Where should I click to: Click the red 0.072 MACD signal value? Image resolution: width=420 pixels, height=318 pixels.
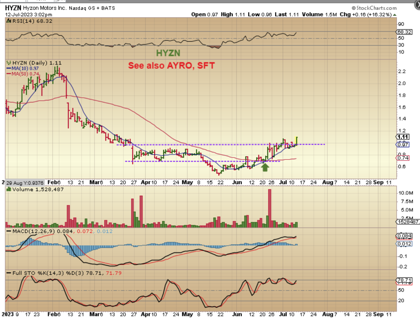click(85, 231)
